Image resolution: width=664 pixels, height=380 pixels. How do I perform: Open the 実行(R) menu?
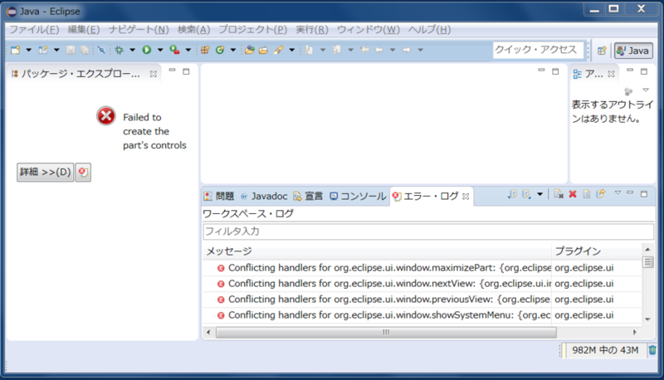pos(312,30)
